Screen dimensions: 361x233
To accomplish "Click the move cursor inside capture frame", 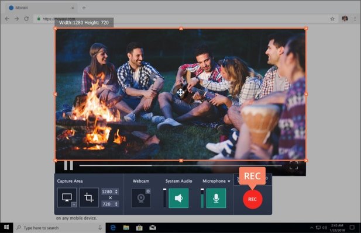I will coord(180,93).
